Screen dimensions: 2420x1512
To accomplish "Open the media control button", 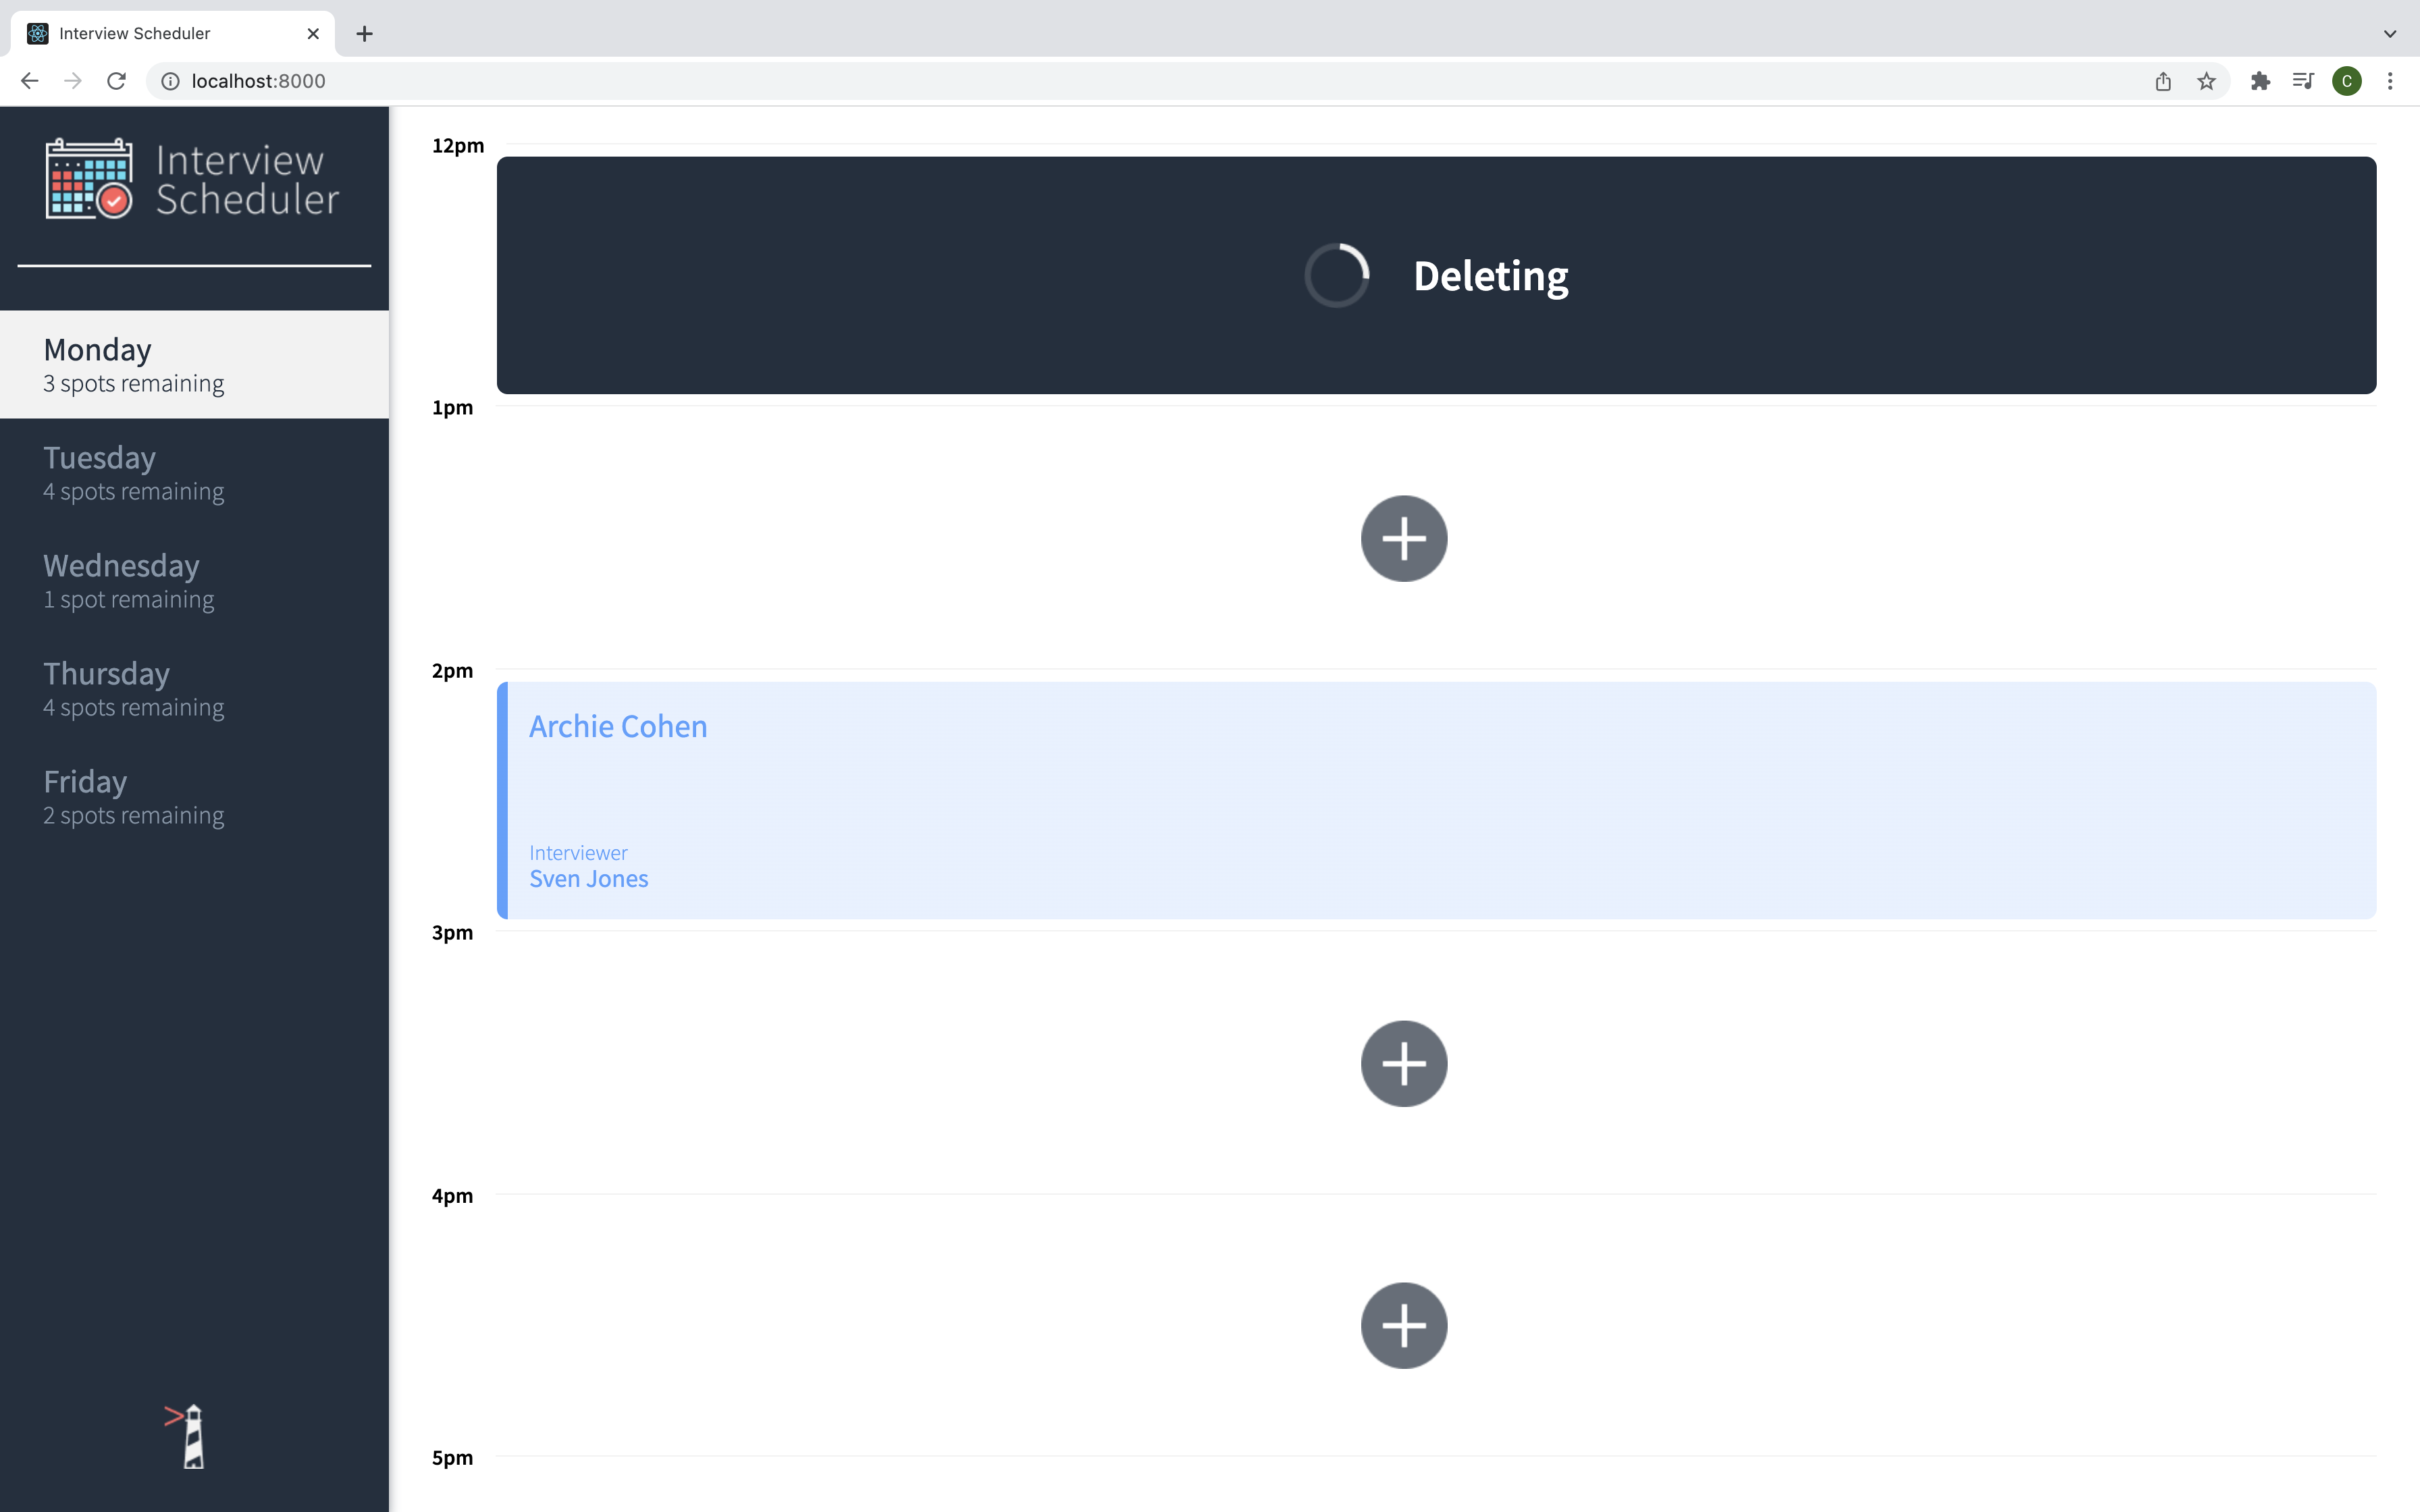I will pos(2303,81).
